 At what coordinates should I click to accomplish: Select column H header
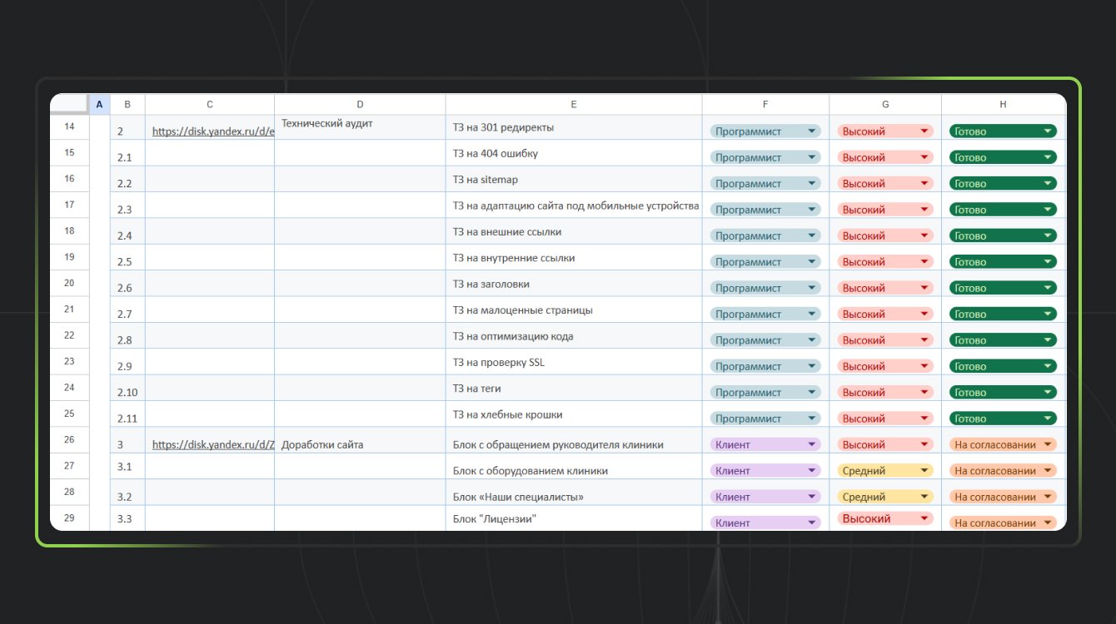pyautogui.click(x=1003, y=104)
